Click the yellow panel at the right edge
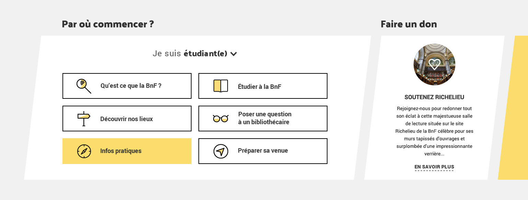Image resolution: width=528 pixels, height=200 pixels. point(514,108)
